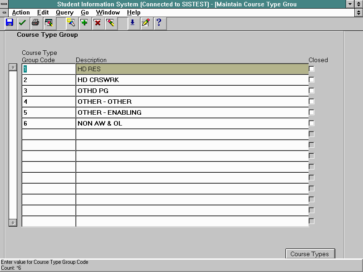Click the notepad with pencil edit icon

(x=145, y=23)
